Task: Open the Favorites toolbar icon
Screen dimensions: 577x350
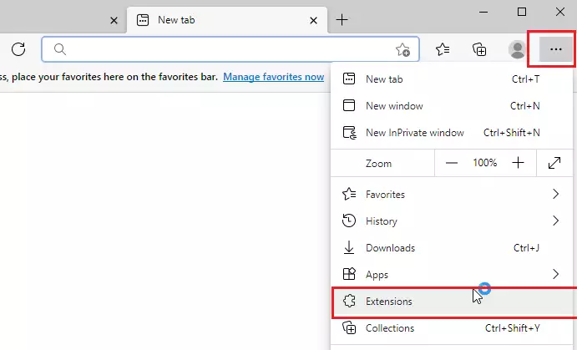Action: (x=443, y=49)
